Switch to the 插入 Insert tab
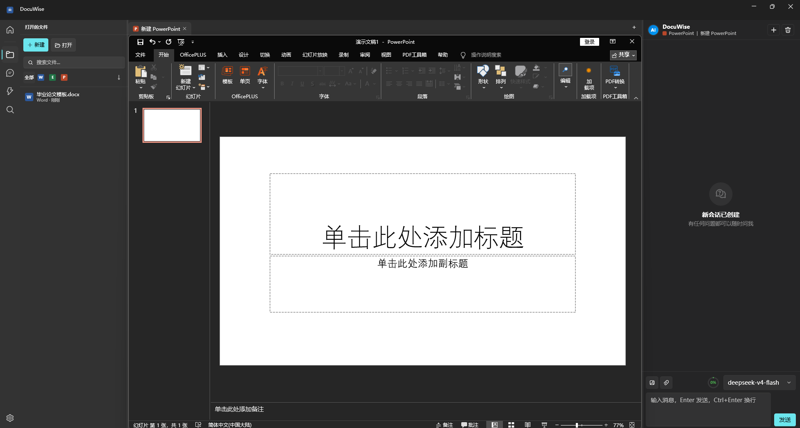This screenshot has width=800, height=428. pyautogui.click(x=222, y=55)
